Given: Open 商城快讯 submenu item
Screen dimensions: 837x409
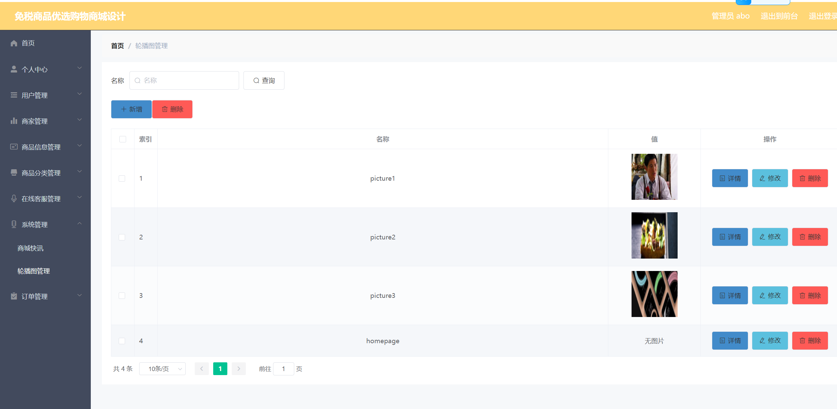Looking at the screenshot, I should (x=31, y=248).
